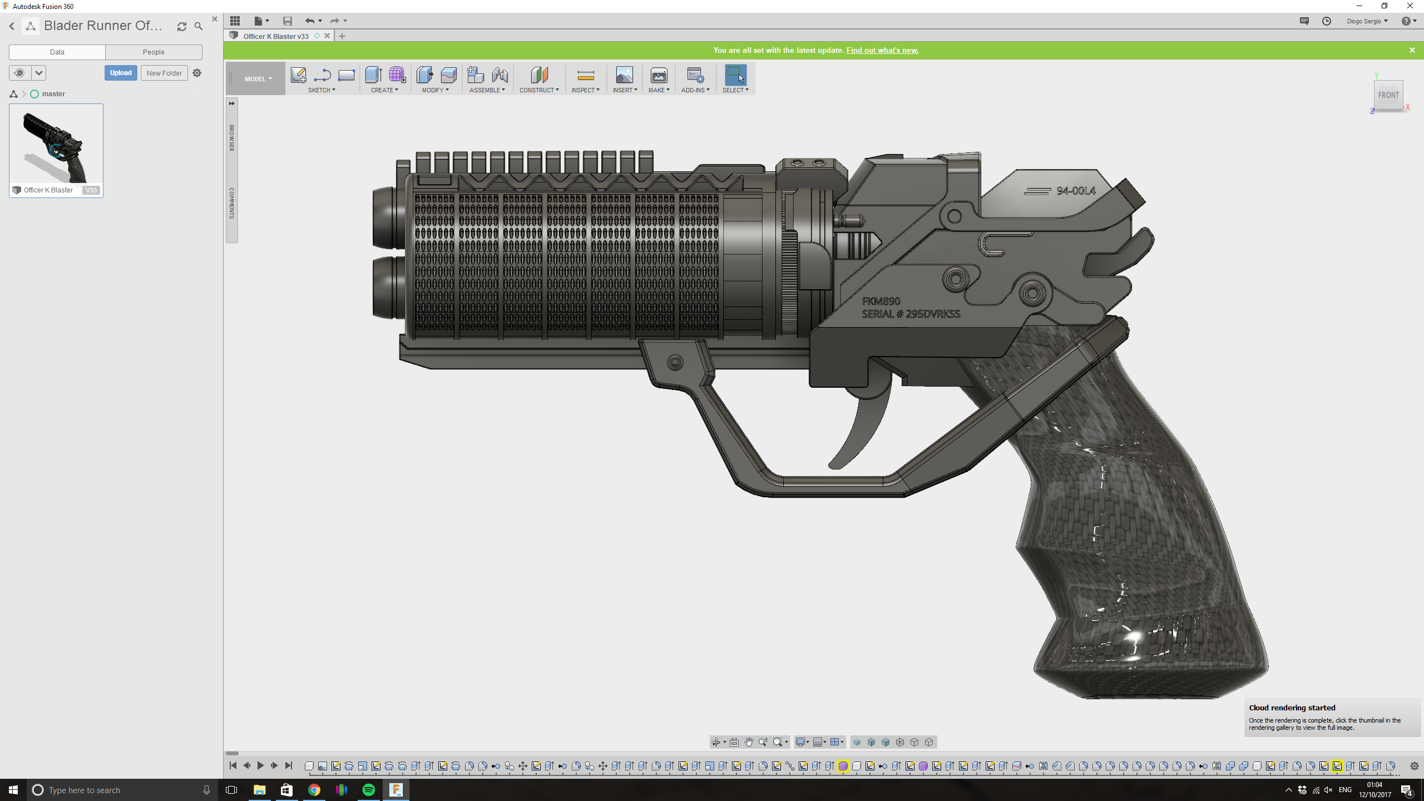Open timeline settings gear

[x=1414, y=766]
